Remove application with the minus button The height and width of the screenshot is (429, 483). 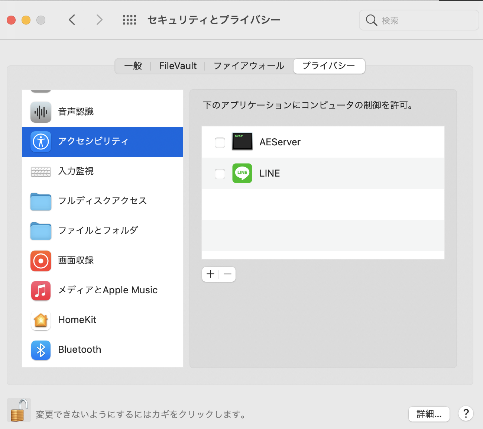tap(227, 274)
